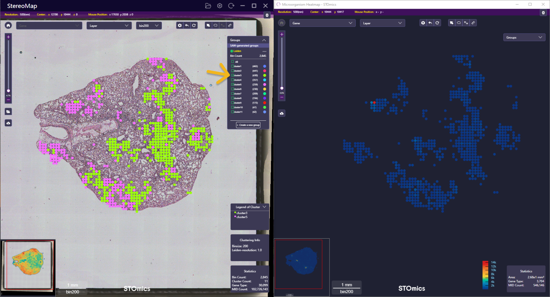Zoom out with minus button in StereoMap

8,100
